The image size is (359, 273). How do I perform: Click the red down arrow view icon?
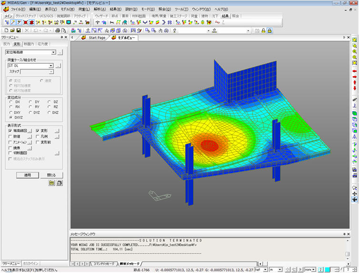355,88
